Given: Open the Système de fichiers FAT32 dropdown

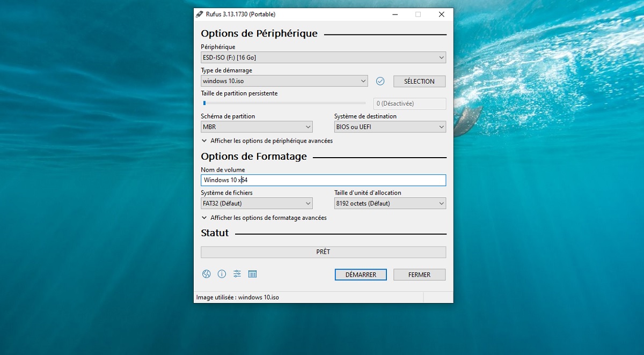Looking at the screenshot, I should pyautogui.click(x=257, y=203).
